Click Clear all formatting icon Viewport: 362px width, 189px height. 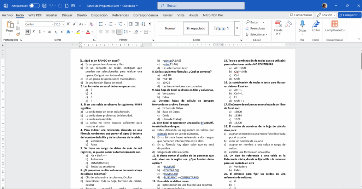tap(92, 24)
